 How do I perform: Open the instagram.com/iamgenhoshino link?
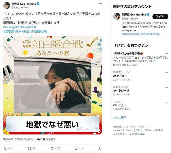tap(141, 34)
